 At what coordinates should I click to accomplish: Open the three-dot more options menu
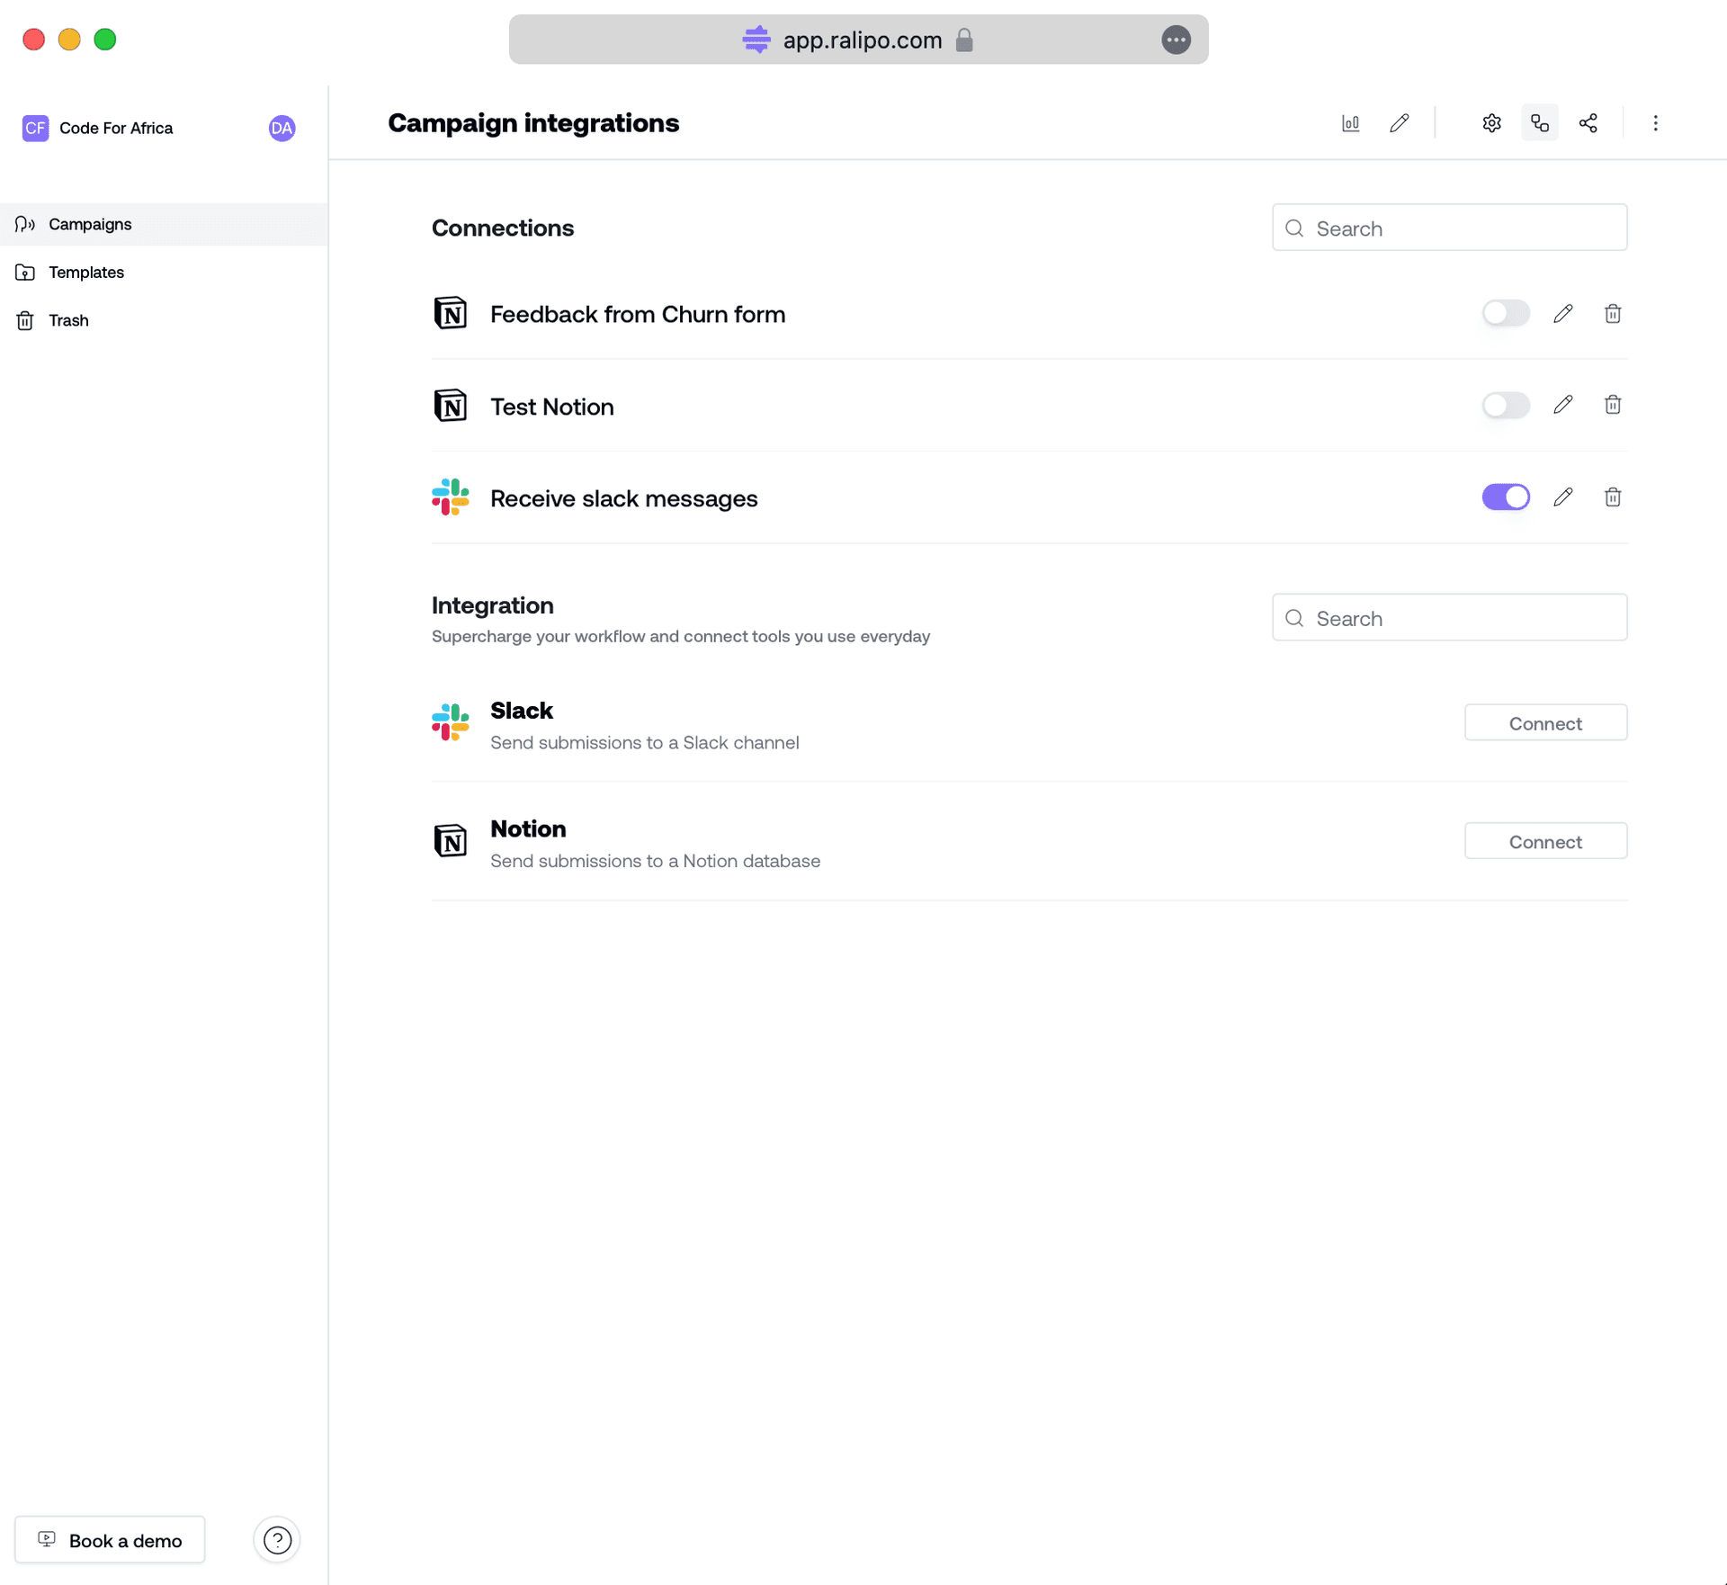pos(1655,123)
